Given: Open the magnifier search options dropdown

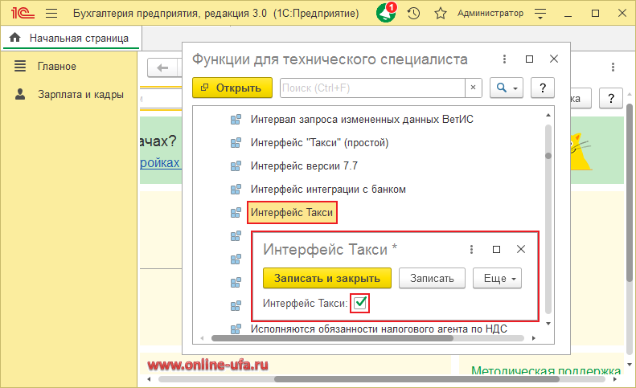Looking at the screenshot, I should click(507, 88).
